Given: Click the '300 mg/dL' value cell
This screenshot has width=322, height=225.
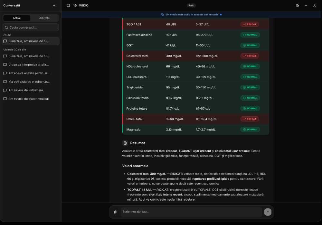Looking at the screenshot, I should click(174, 56).
